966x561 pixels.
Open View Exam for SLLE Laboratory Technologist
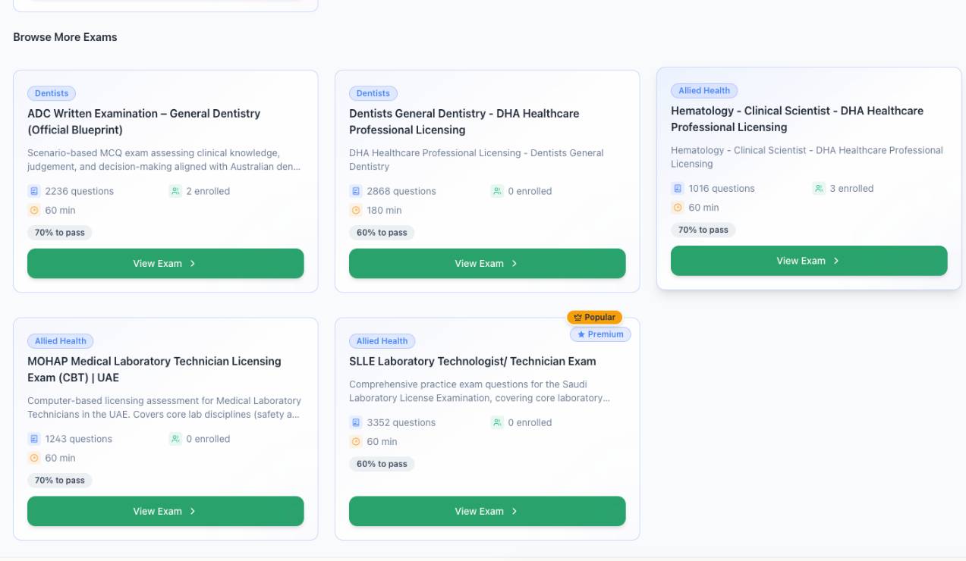point(487,511)
